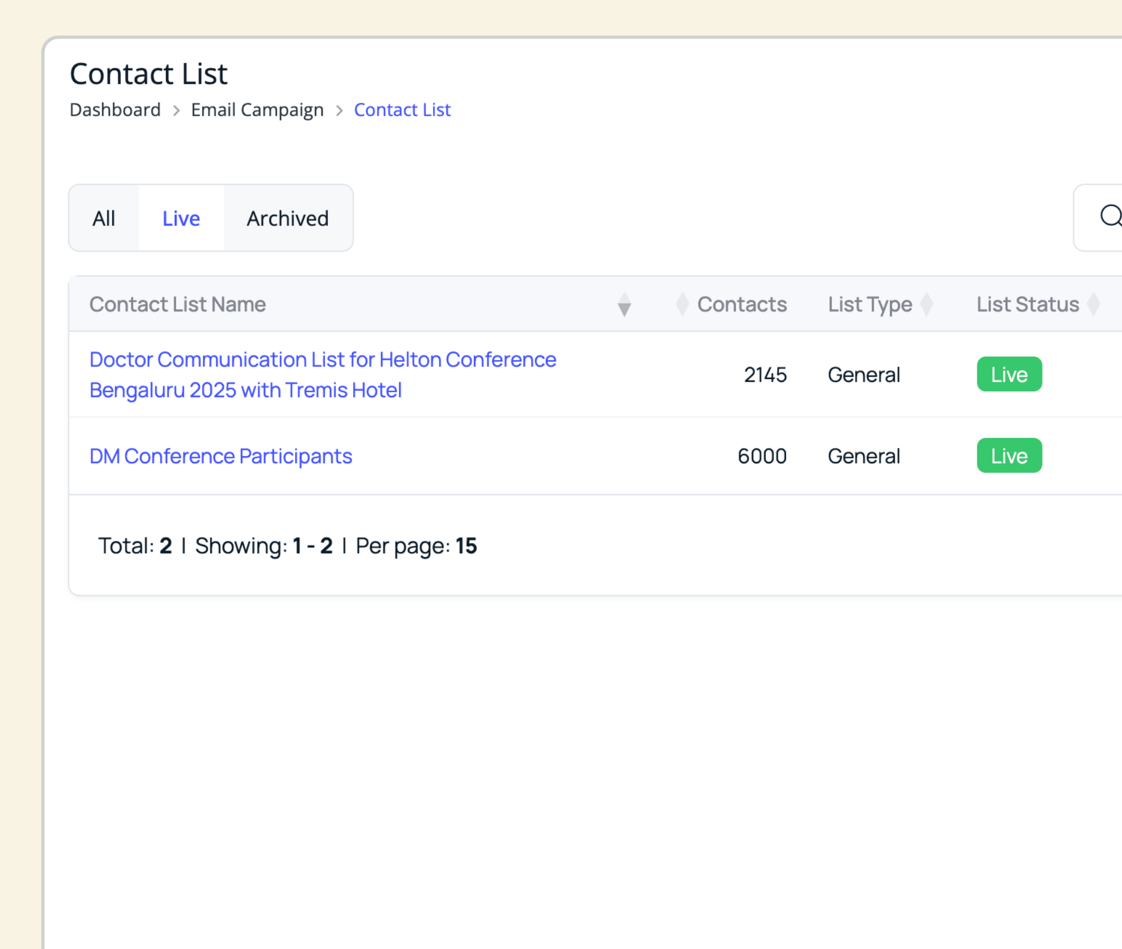This screenshot has width=1122, height=949.
Task: Toggle the Live badge on DM Conference Participants row
Action: point(1009,456)
